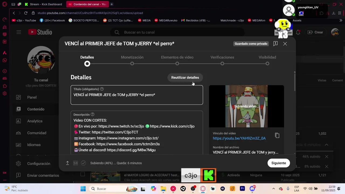Open the Matchmade - c3jo bookmark
The image size is (345, 194).
pyautogui.click(x=232, y=20)
